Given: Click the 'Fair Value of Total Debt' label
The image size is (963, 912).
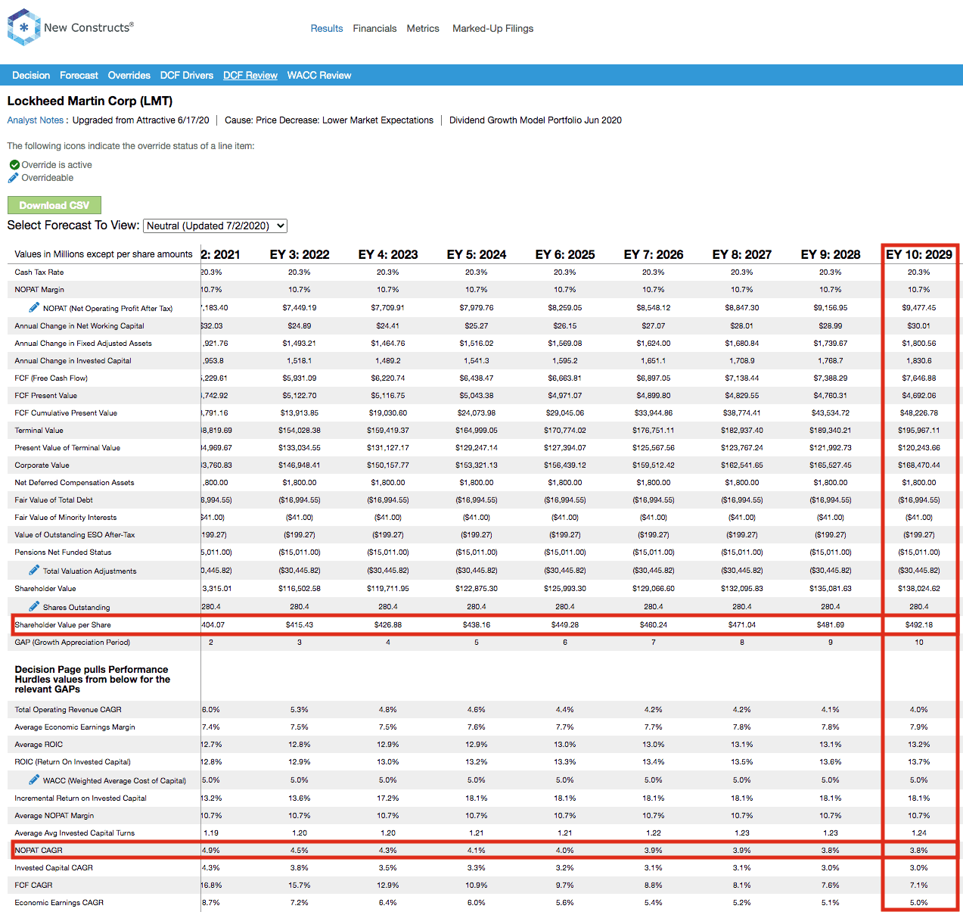Looking at the screenshot, I should coord(54,500).
